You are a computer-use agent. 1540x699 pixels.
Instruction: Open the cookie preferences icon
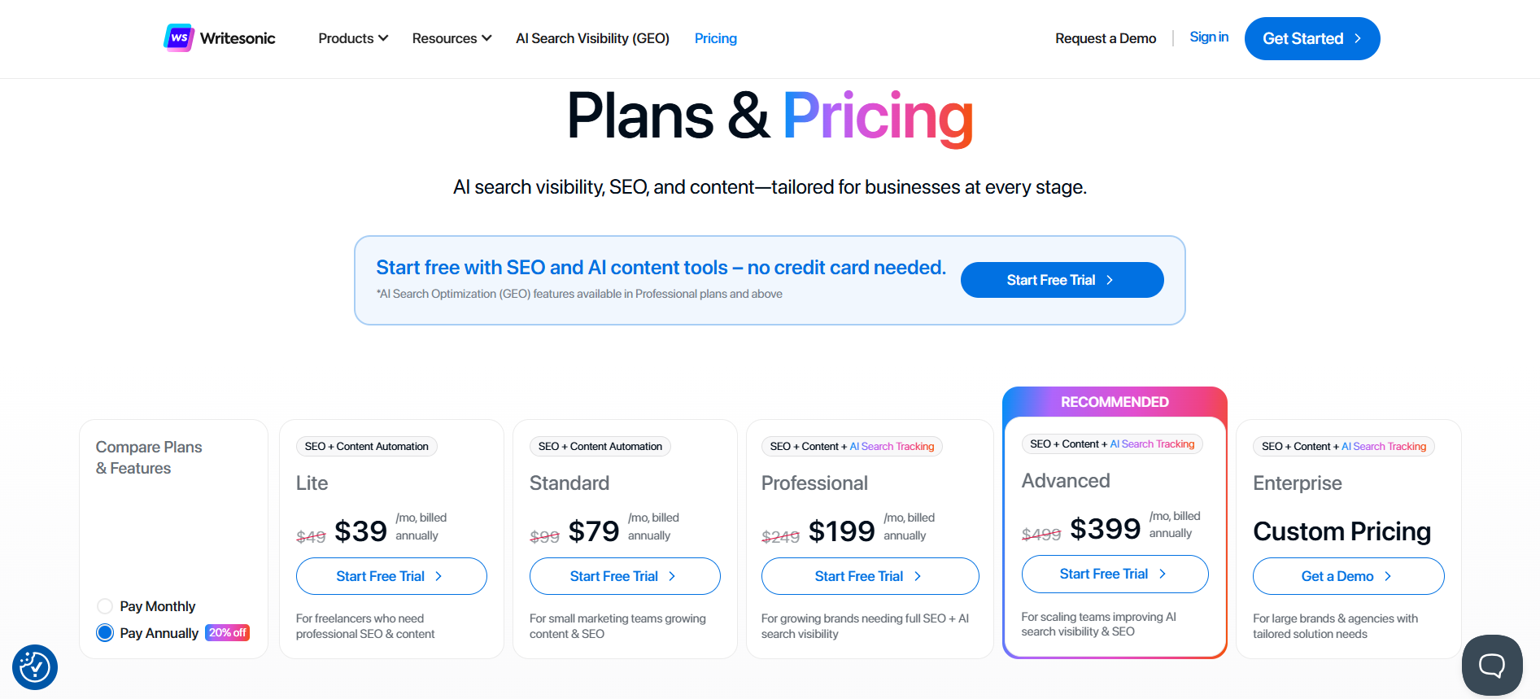click(x=35, y=667)
